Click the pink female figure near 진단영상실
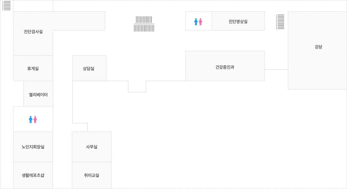 (x=201, y=22)
